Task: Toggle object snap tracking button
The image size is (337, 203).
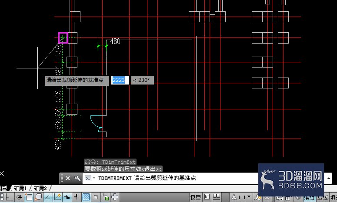Action: click(48, 197)
